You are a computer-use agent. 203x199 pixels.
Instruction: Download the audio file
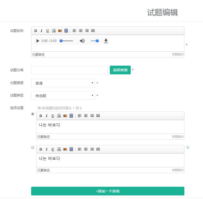click(106, 41)
